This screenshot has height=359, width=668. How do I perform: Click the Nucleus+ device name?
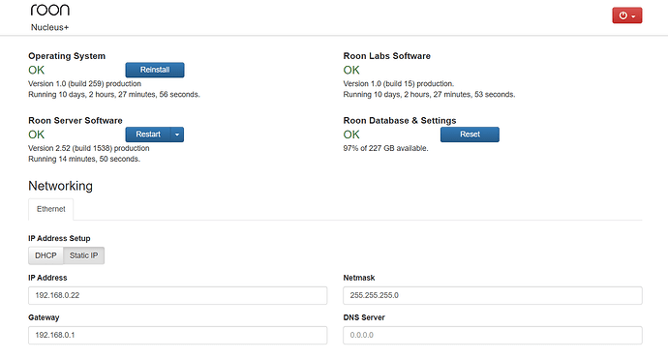click(x=49, y=27)
